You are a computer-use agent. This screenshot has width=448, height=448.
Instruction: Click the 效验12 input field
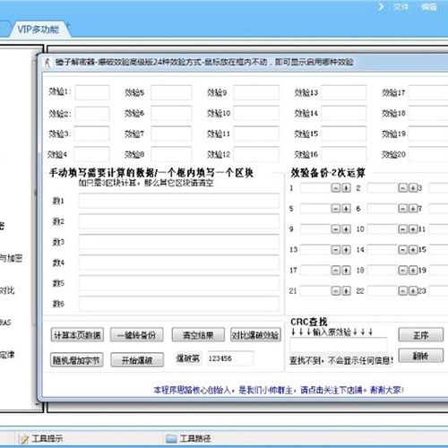[256, 154]
